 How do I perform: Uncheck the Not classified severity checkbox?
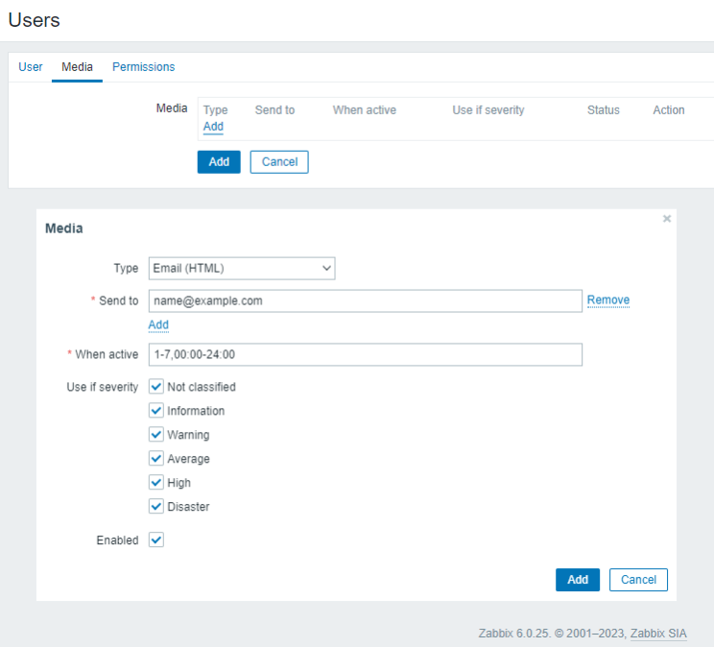coord(157,387)
